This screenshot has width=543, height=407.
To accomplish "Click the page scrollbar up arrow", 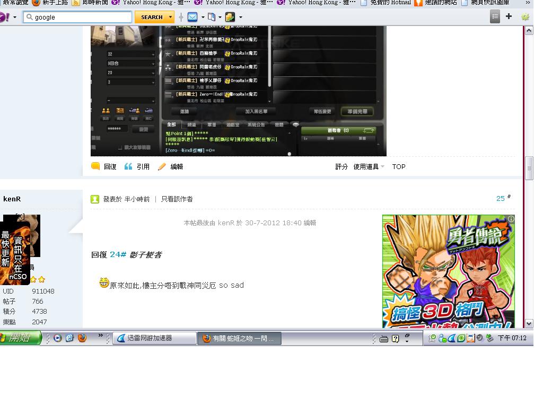I will (x=529, y=30).
